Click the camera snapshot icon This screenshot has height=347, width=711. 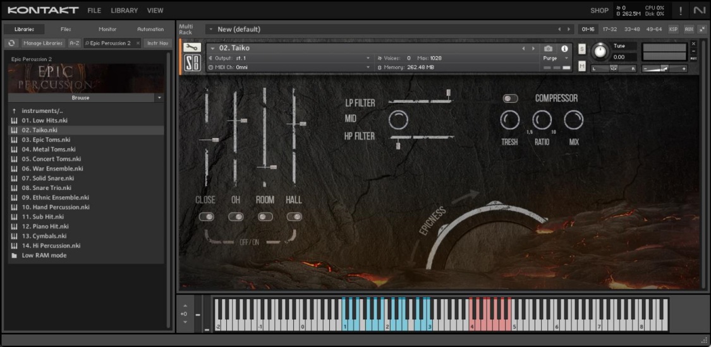pos(548,49)
